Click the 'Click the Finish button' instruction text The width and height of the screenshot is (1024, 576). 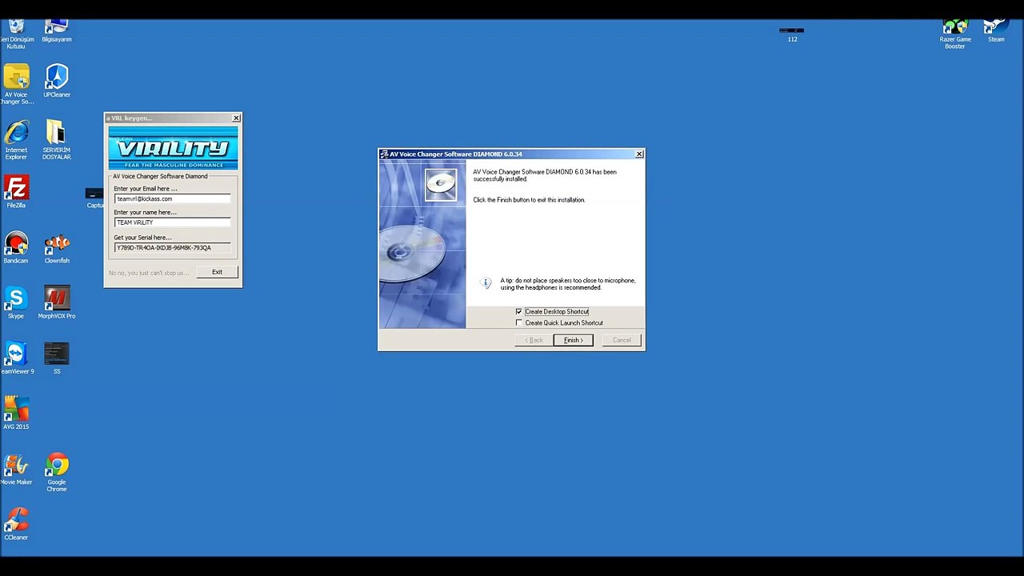coord(529,200)
